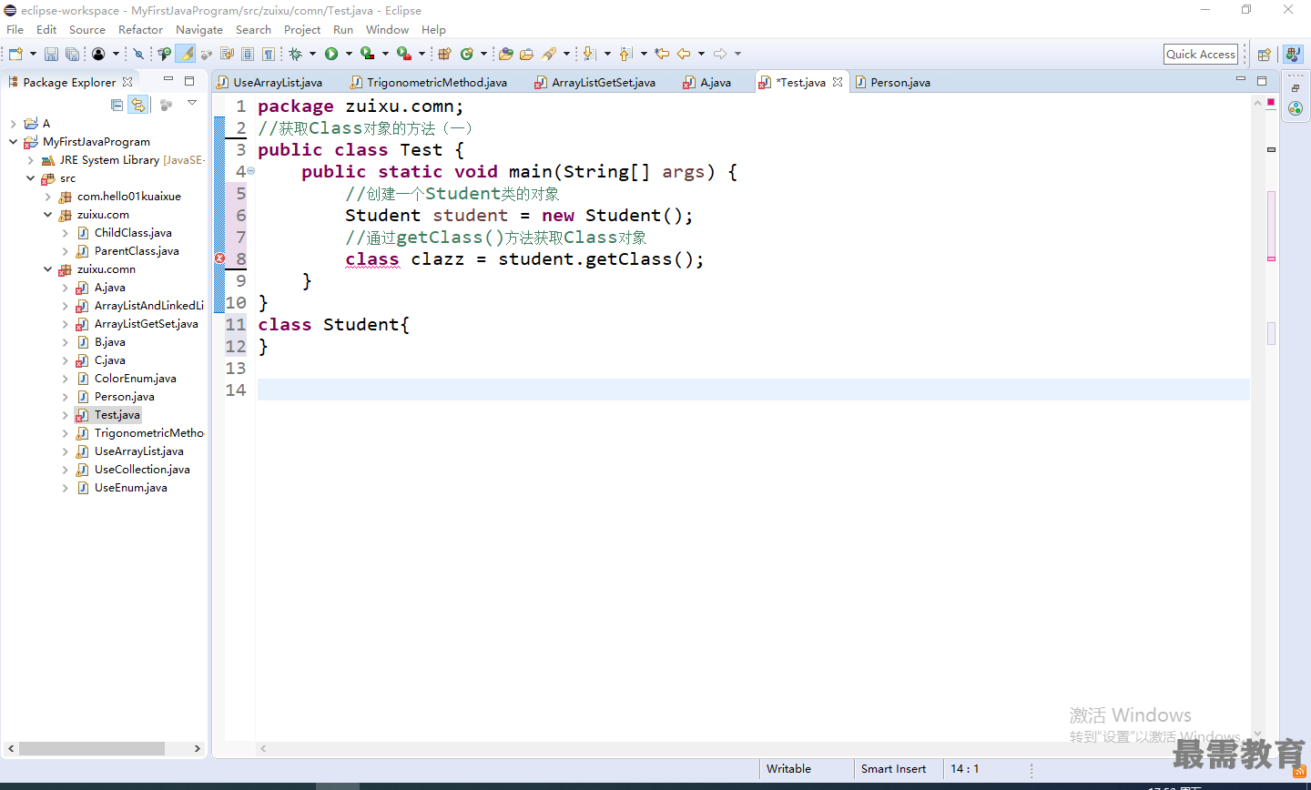1311x790 pixels.
Task: Select UseCollection.java in the tree
Action: 142,470
